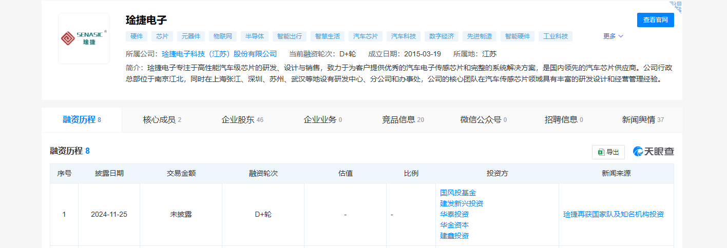Switch to the 核心成员 tab
727x248 pixels.
(x=162, y=120)
